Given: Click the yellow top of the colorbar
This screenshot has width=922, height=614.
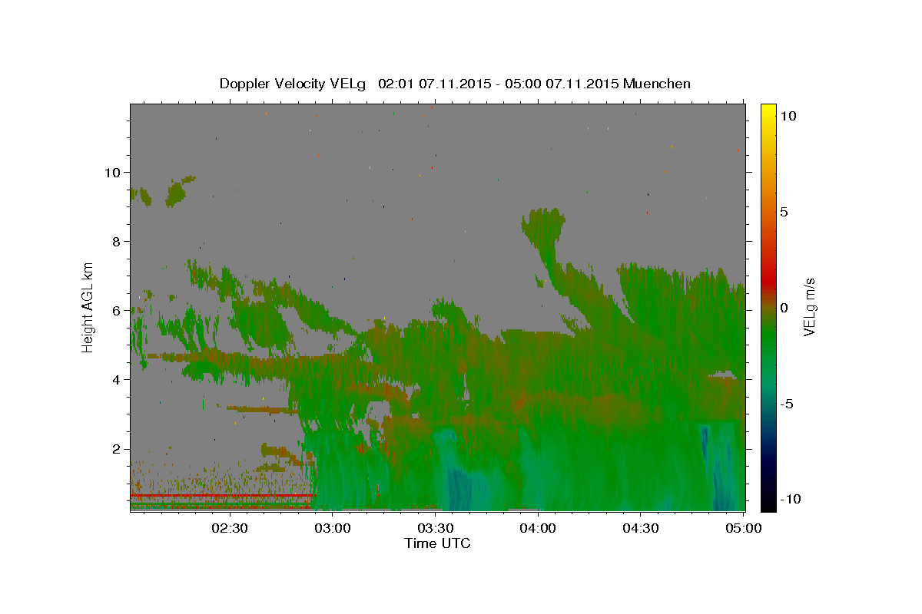Looking at the screenshot, I should pyautogui.click(x=768, y=111).
